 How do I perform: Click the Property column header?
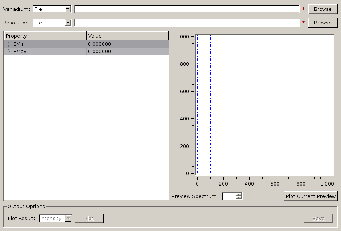click(x=45, y=36)
